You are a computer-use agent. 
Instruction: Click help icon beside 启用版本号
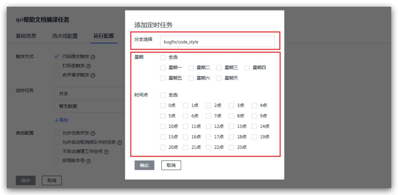coord(89,161)
